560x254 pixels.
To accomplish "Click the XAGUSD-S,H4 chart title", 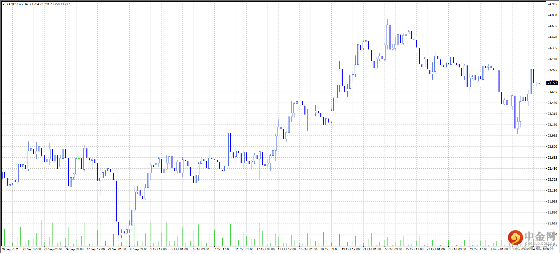I will 17,4.
